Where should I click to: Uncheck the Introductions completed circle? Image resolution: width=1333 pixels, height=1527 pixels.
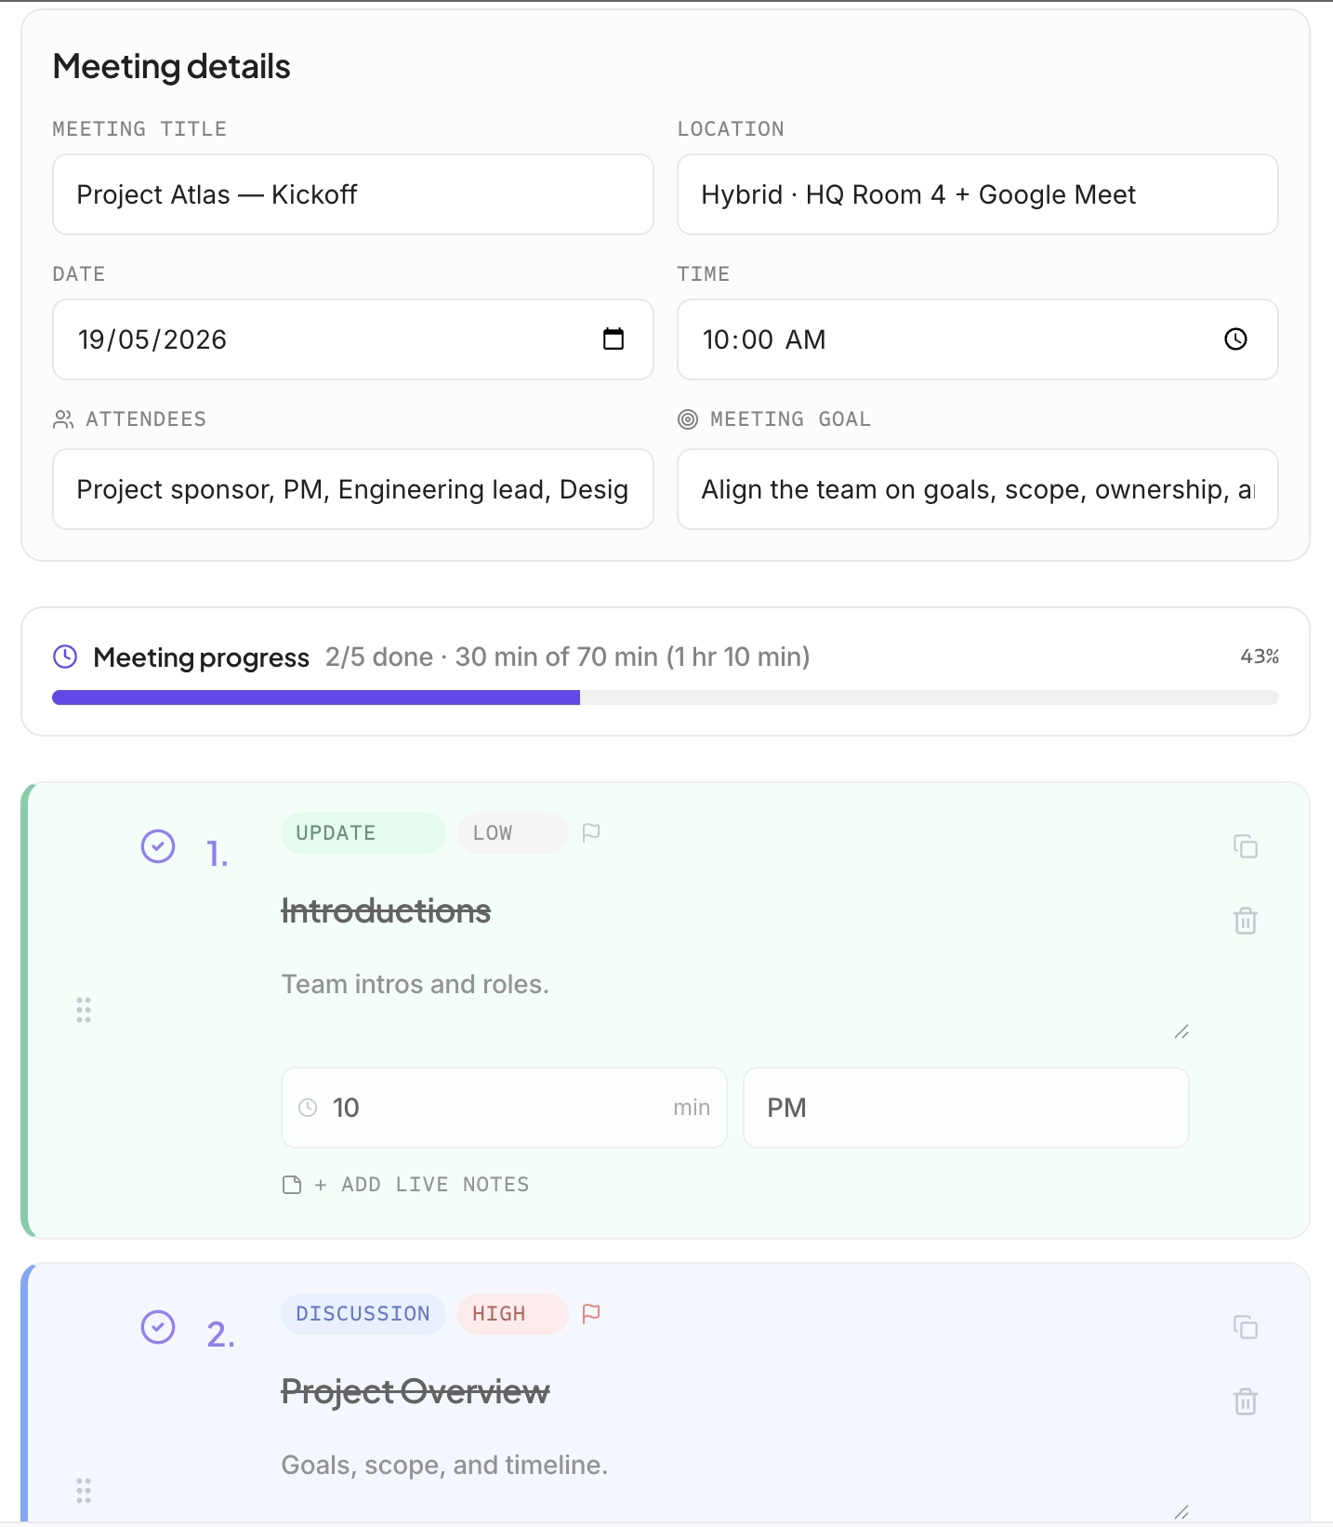click(x=158, y=846)
